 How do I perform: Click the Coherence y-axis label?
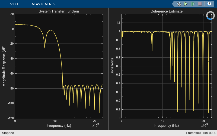[112, 66]
